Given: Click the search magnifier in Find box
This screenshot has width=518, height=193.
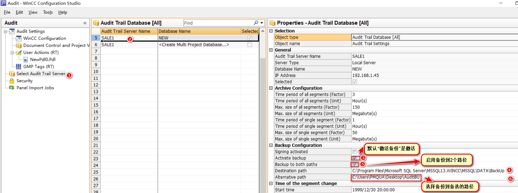Looking at the screenshot, I should click(256, 23).
